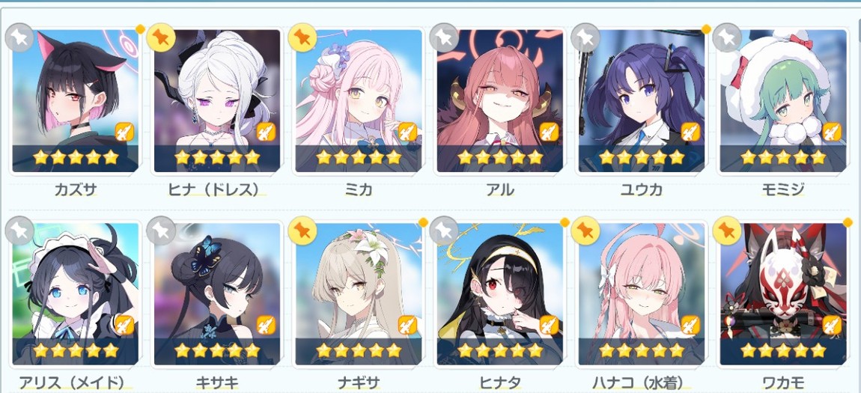
Task: Select the ミカ character portrait
Action: [x=359, y=101]
